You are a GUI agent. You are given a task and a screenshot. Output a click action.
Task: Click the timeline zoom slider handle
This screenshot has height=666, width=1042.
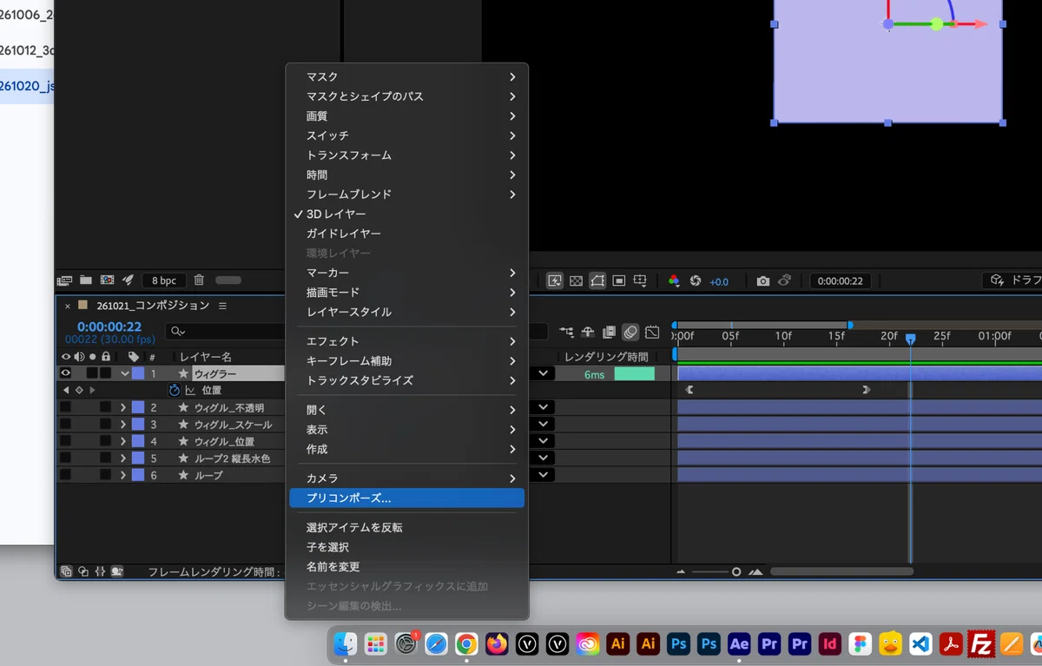coord(736,571)
